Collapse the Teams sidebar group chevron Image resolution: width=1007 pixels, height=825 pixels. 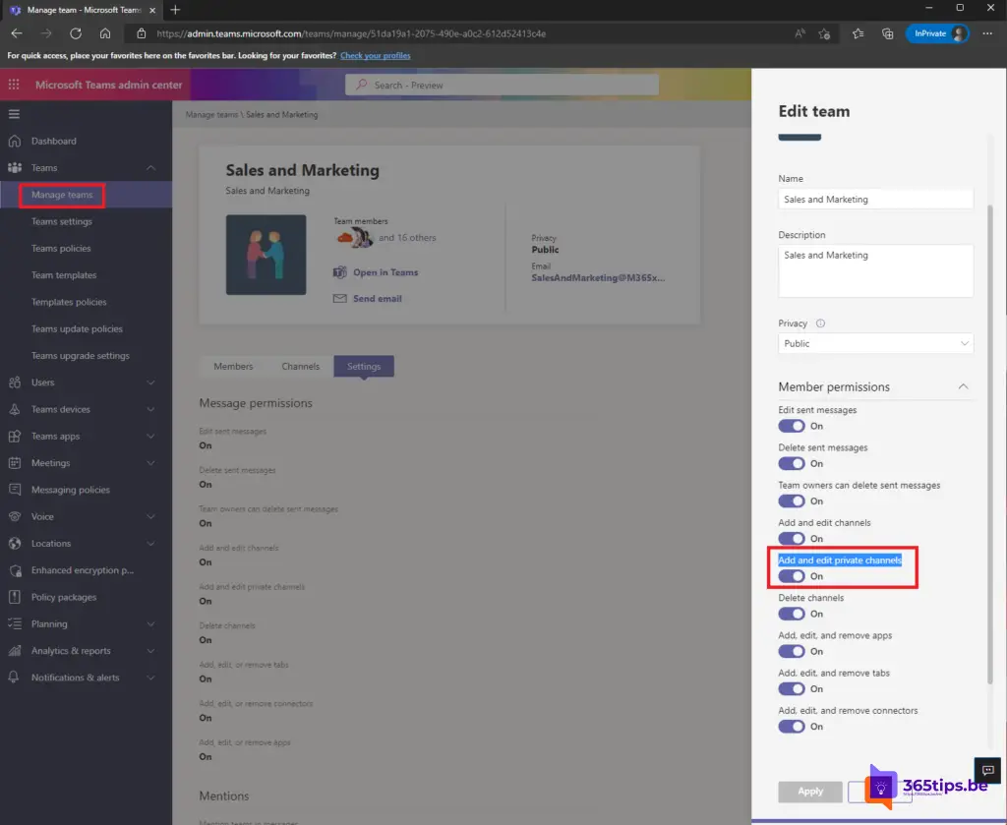point(150,167)
